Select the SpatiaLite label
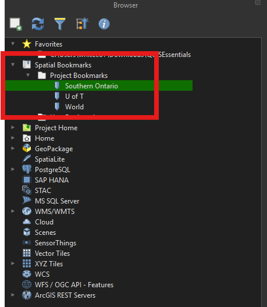This screenshot has width=267, height=307. [x=50, y=159]
